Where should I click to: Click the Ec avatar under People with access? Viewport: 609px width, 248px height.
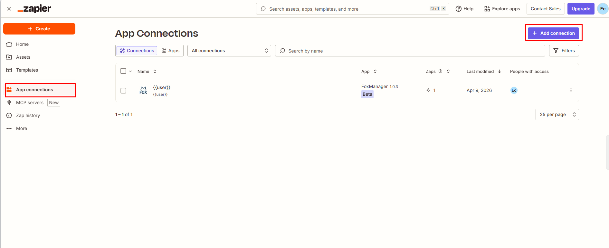tap(514, 90)
